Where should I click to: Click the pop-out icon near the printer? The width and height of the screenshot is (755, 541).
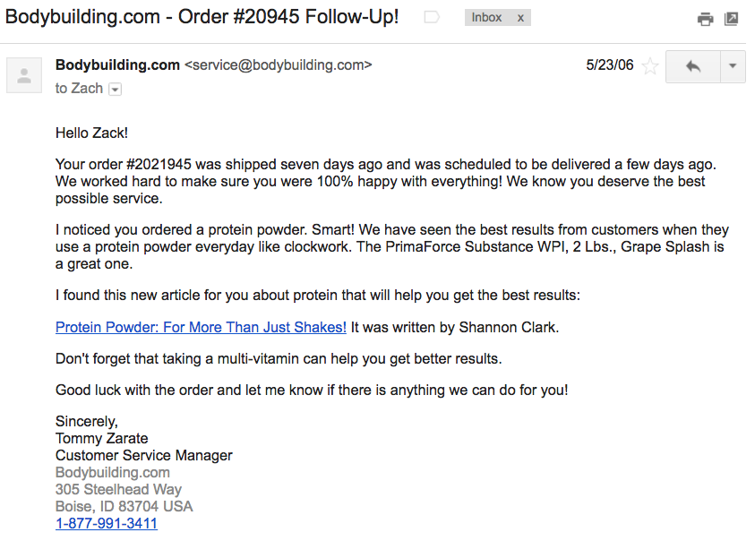coord(732,17)
